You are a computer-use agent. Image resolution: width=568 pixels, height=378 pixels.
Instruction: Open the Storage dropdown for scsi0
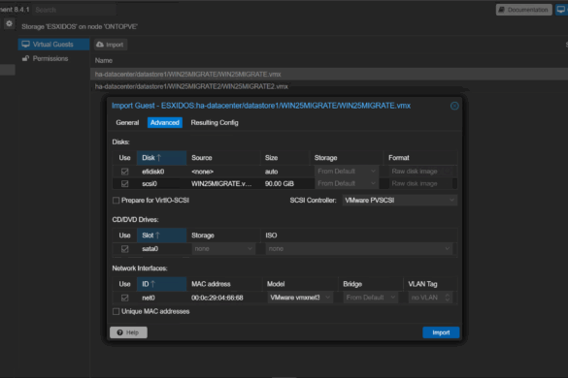(347, 183)
